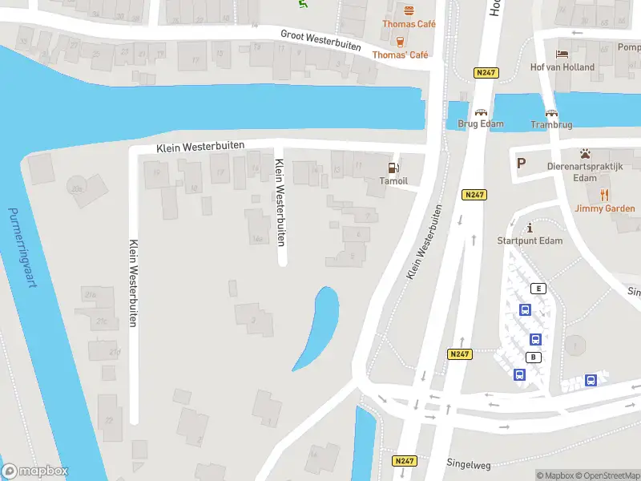Click the Thomas Café burger icon
This screenshot has width=641, height=481.
[x=409, y=10]
